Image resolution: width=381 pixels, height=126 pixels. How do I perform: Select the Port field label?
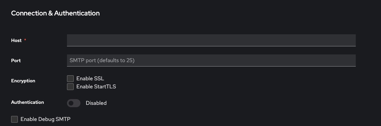(x=16, y=61)
